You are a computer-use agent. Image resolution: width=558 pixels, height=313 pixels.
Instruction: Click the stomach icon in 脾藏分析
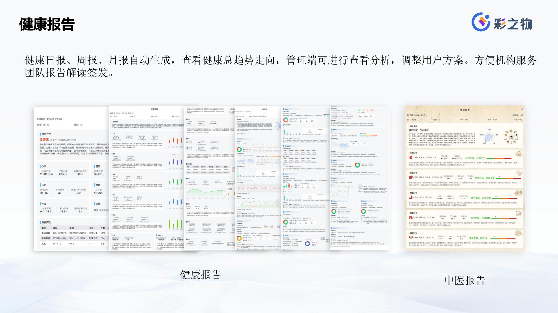point(411,198)
